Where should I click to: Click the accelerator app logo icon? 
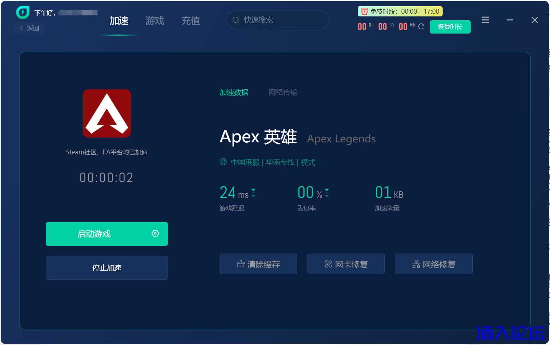coord(23,13)
